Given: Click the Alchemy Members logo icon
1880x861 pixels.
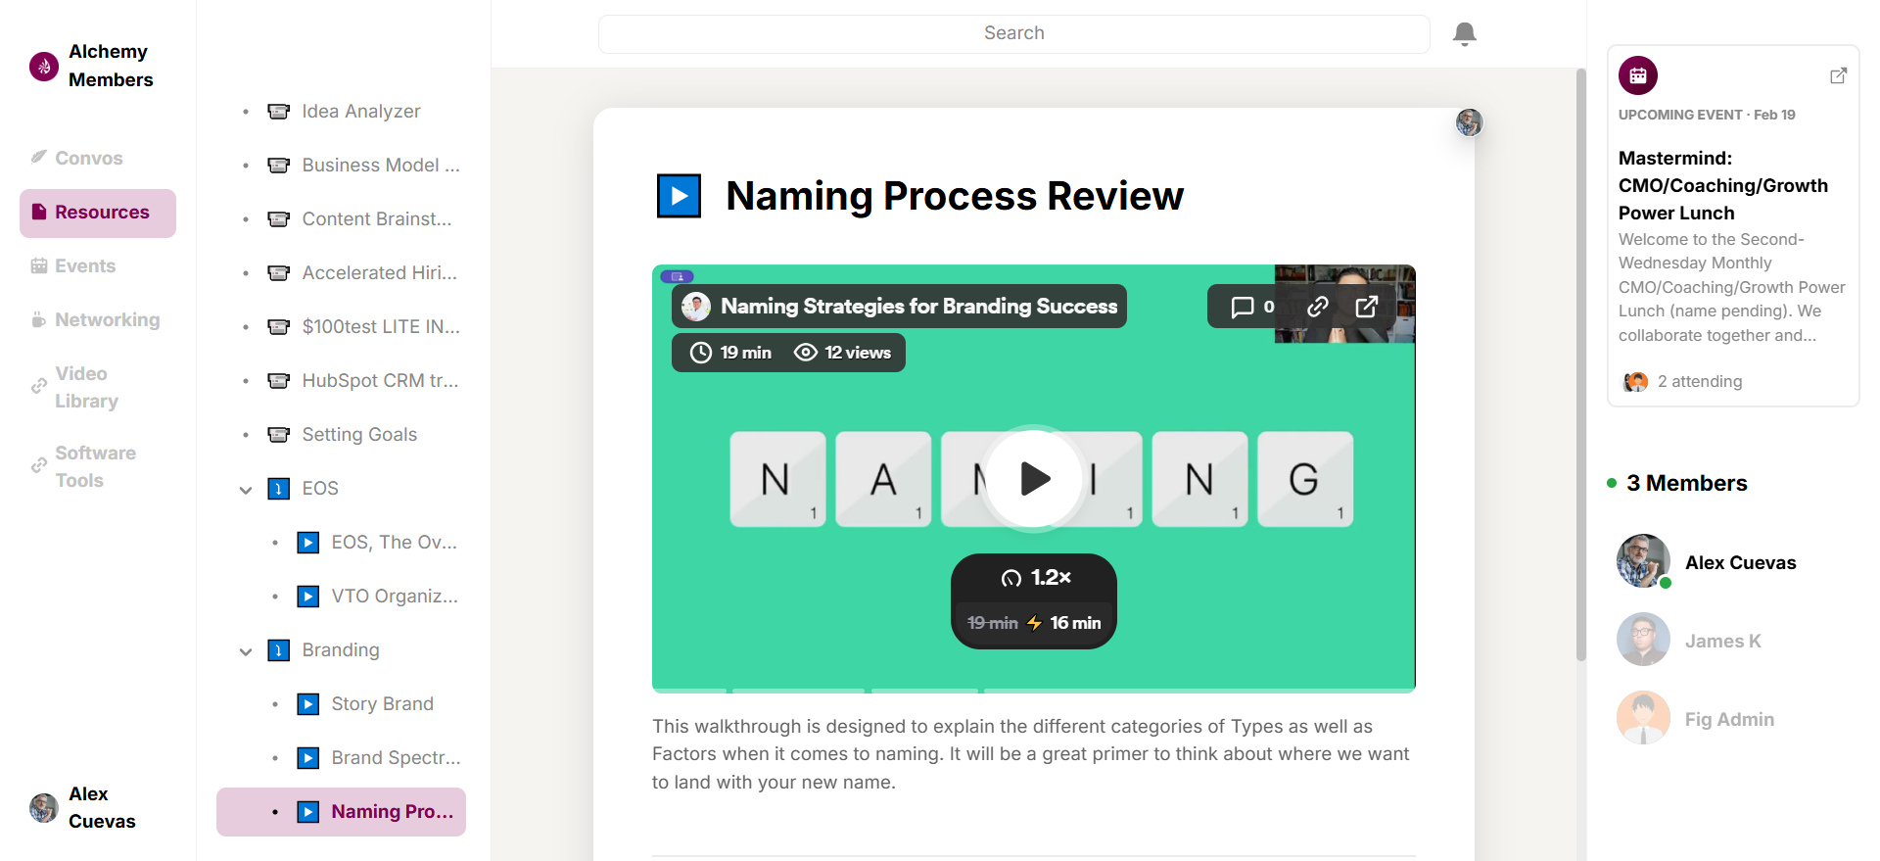Looking at the screenshot, I should (44, 67).
